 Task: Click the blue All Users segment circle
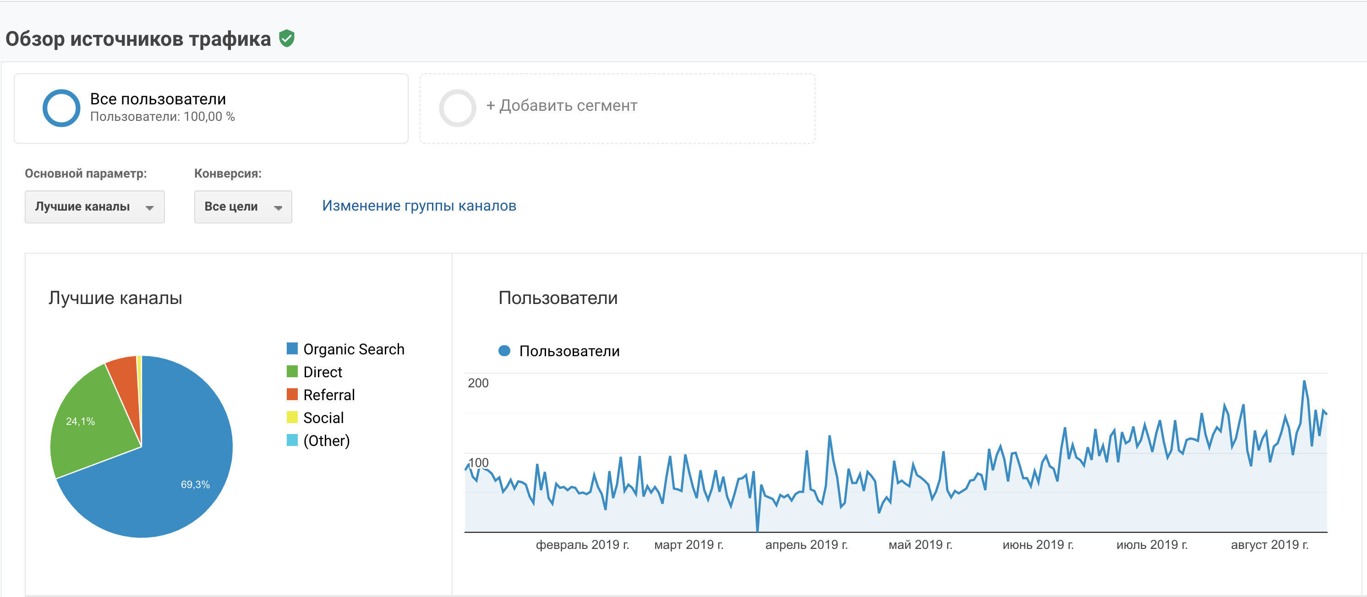(61, 108)
